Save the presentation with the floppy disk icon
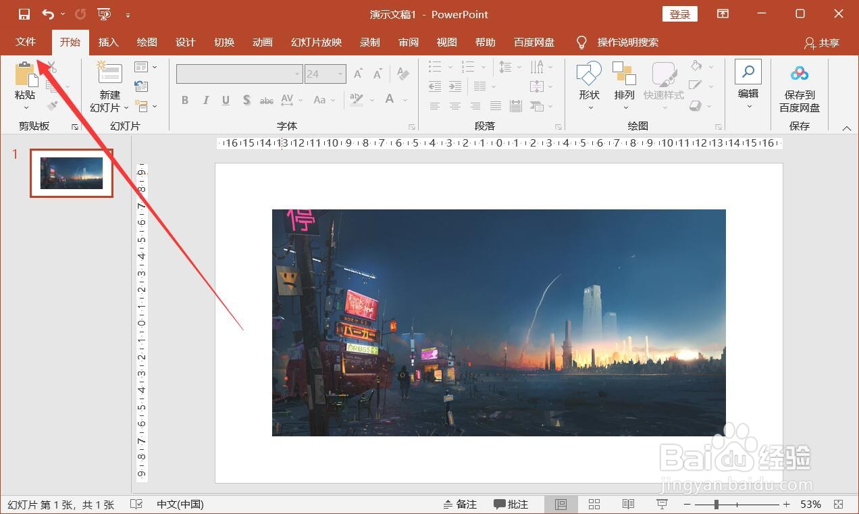This screenshot has height=514, width=859. (x=24, y=14)
